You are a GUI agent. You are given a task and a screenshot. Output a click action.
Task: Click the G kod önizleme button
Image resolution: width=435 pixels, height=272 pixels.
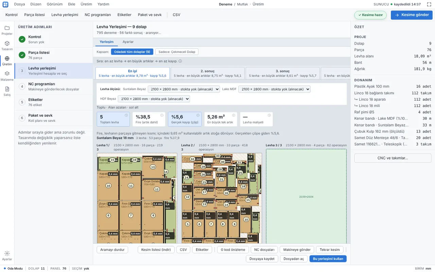[x=233, y=250]
